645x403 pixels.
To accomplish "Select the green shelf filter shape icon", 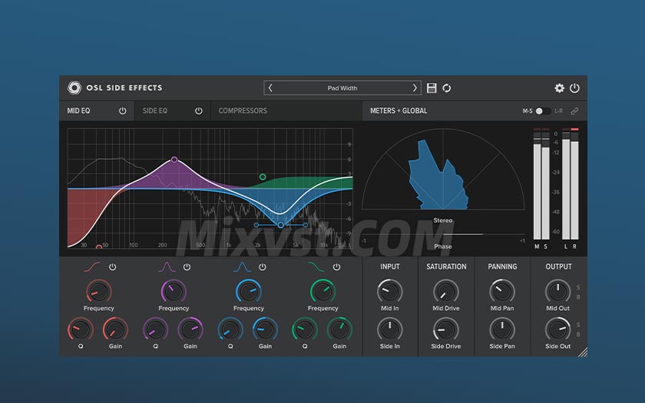I will pos(316,267).
